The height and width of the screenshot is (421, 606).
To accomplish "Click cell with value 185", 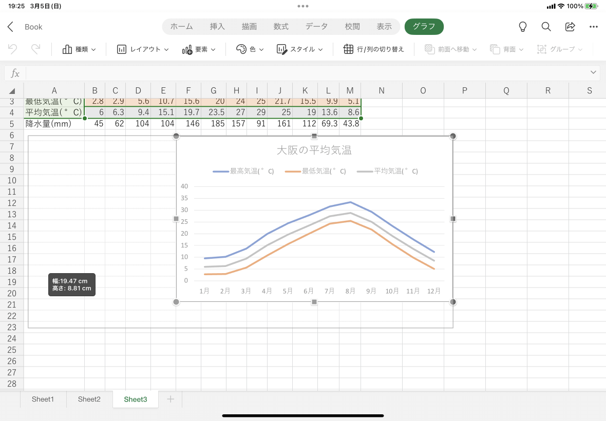I will (214, 124).
